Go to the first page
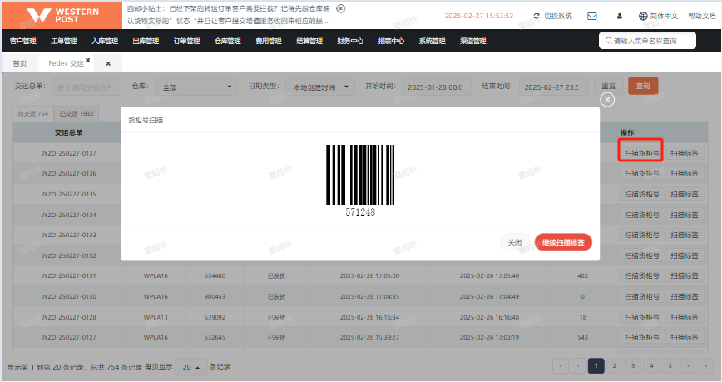The height and width of the screenshot is (382, 722). coord(561,366)
